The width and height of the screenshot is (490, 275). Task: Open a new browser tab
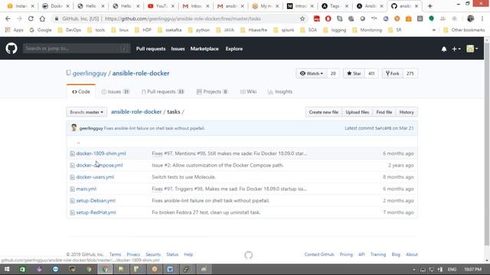point(430,6)
